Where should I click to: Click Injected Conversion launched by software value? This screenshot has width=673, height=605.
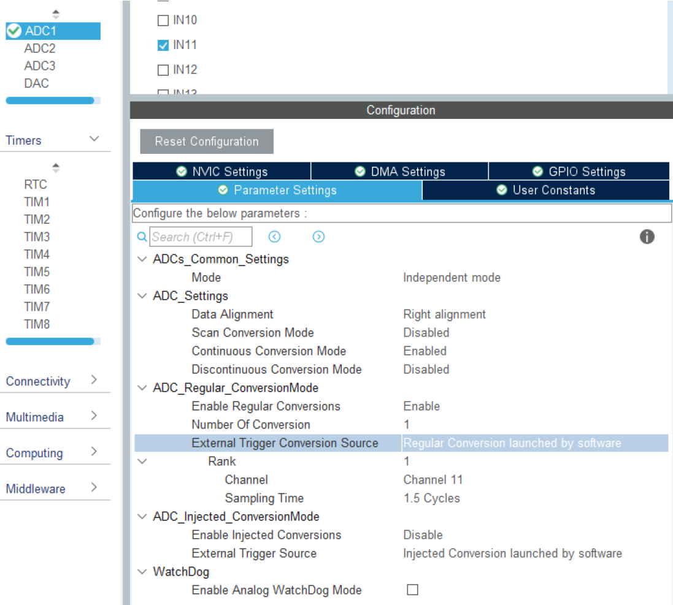512,554
